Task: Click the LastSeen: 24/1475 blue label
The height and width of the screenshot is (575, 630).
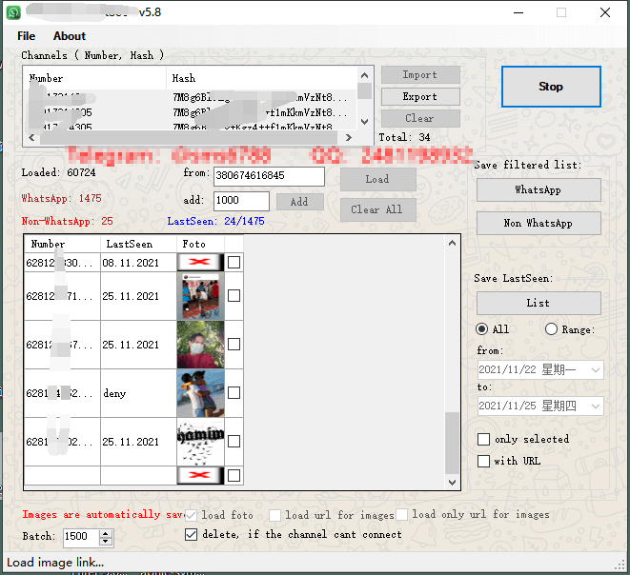Action: tap(215, 221)
